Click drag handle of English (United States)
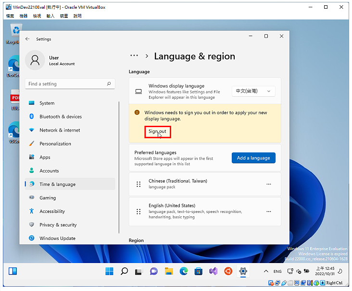352x291 pixels. pos(138,212)
